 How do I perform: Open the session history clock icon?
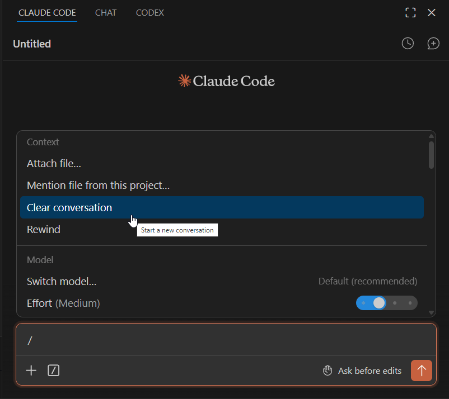point(408,44)
